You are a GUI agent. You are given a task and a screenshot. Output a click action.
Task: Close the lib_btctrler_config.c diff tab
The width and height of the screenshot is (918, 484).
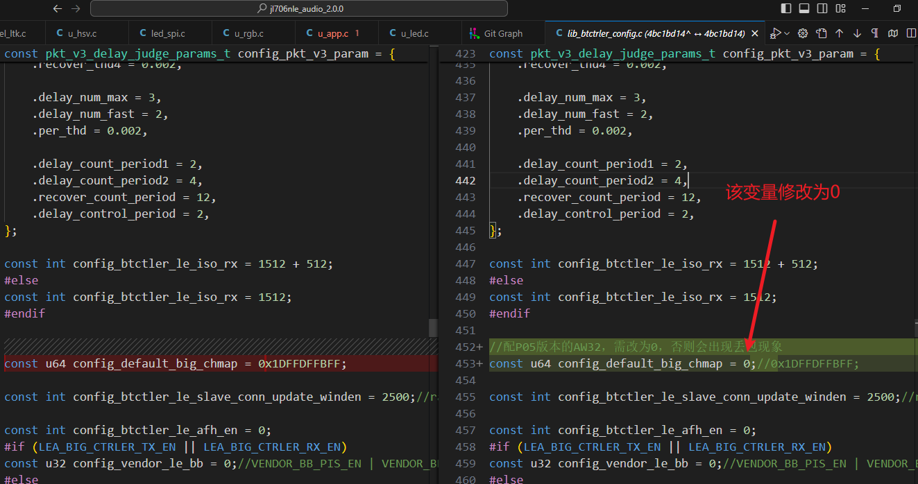point(755,33)
